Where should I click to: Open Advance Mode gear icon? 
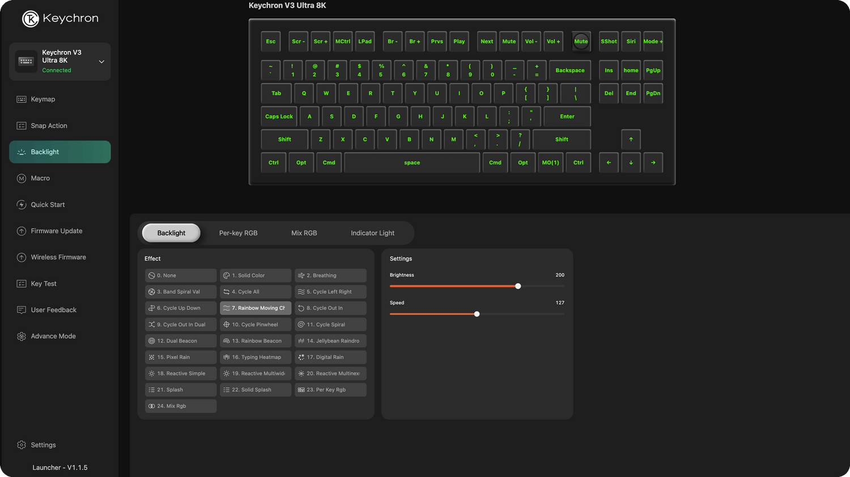[22, 337]
